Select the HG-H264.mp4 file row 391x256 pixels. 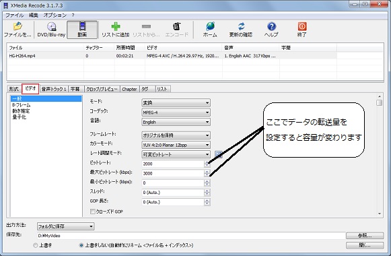pyautogui.click(x=172, y=56)
